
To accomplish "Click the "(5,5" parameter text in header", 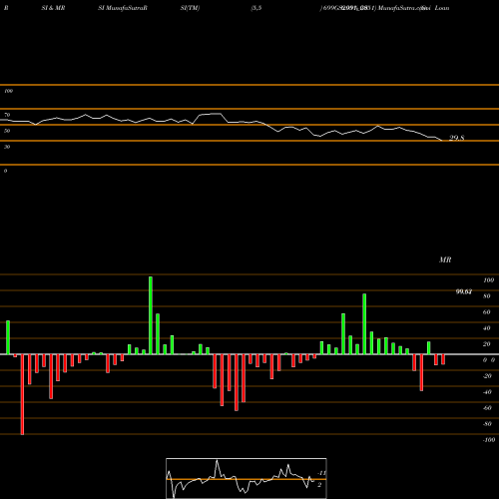I will tap(256, 8).
